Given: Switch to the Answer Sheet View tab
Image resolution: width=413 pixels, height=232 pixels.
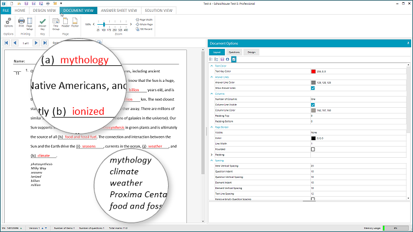Looking at the screenshot, I should tap(119, 11).
